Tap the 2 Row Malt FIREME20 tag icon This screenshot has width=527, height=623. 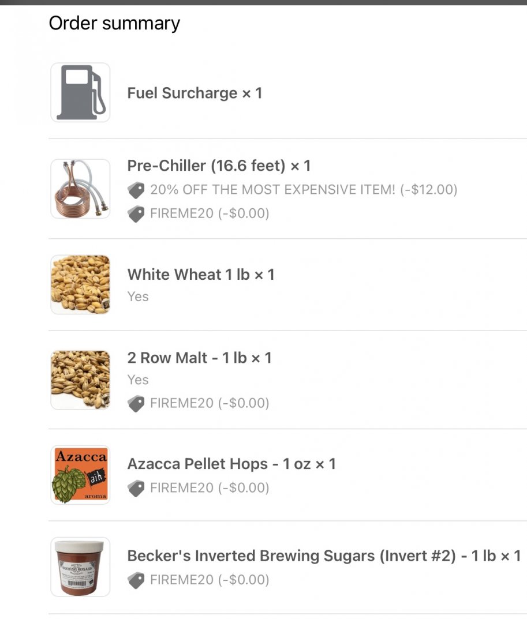tap(136, 403)
